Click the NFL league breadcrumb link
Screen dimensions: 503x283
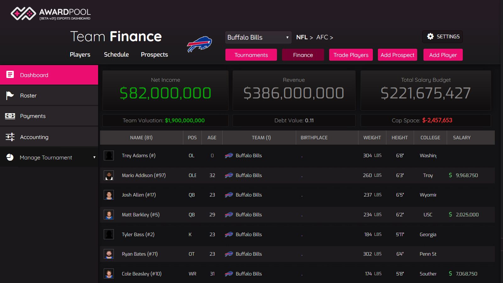301,37
